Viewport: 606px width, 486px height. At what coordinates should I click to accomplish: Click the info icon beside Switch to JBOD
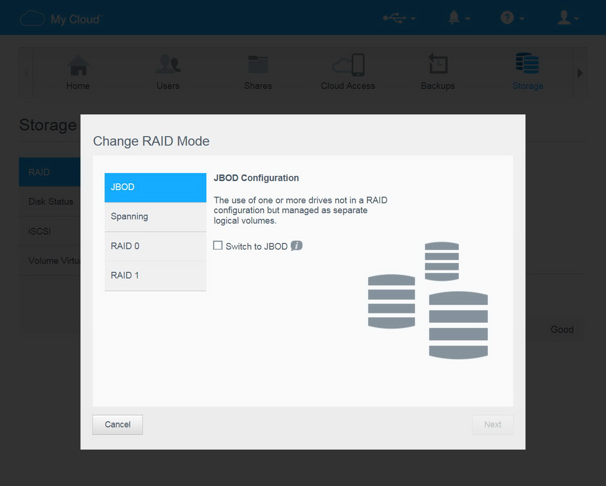[x=296, y=246]
